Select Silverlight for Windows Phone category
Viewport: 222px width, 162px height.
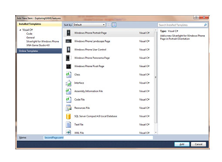tap(43, 41)
